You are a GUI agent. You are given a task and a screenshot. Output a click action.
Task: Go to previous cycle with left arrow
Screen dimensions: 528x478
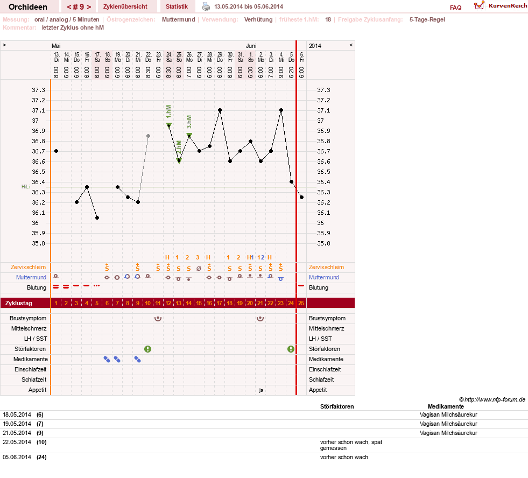[69, 7]
